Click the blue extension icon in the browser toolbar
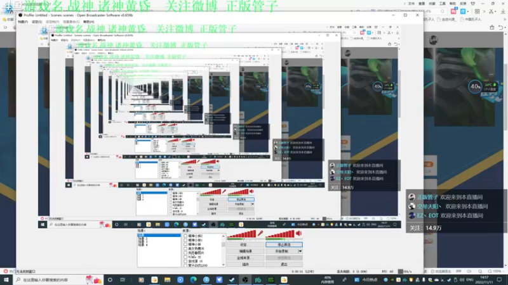This screenshot has height=285, width=508. [463, 11]
